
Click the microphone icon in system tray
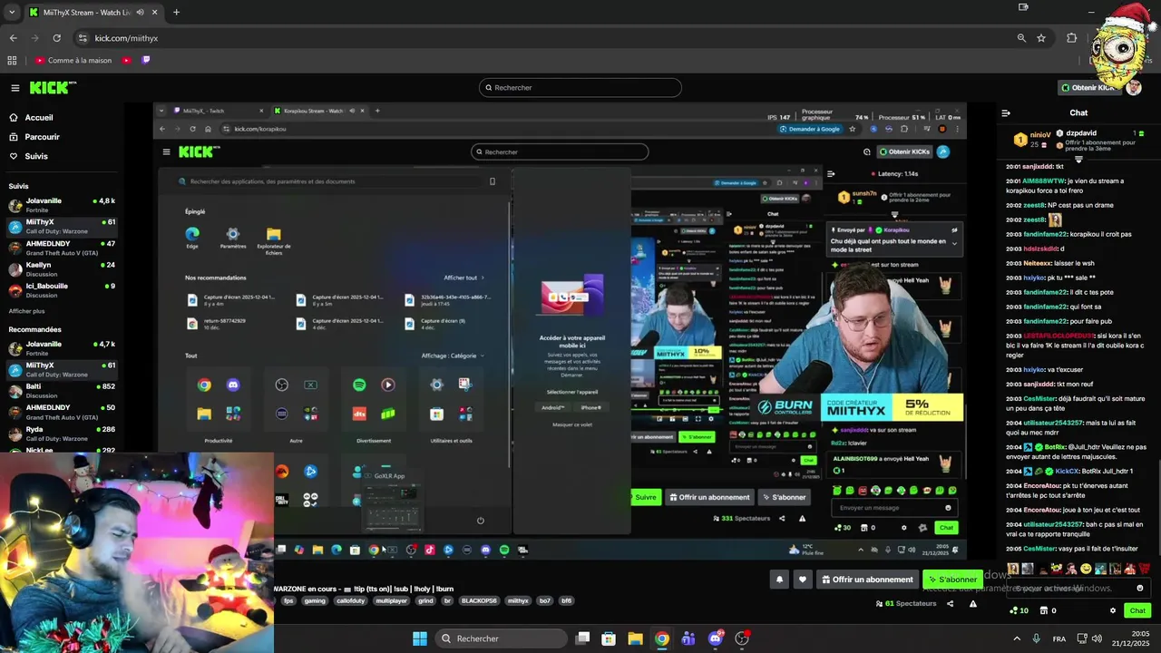pos(1036,638)
